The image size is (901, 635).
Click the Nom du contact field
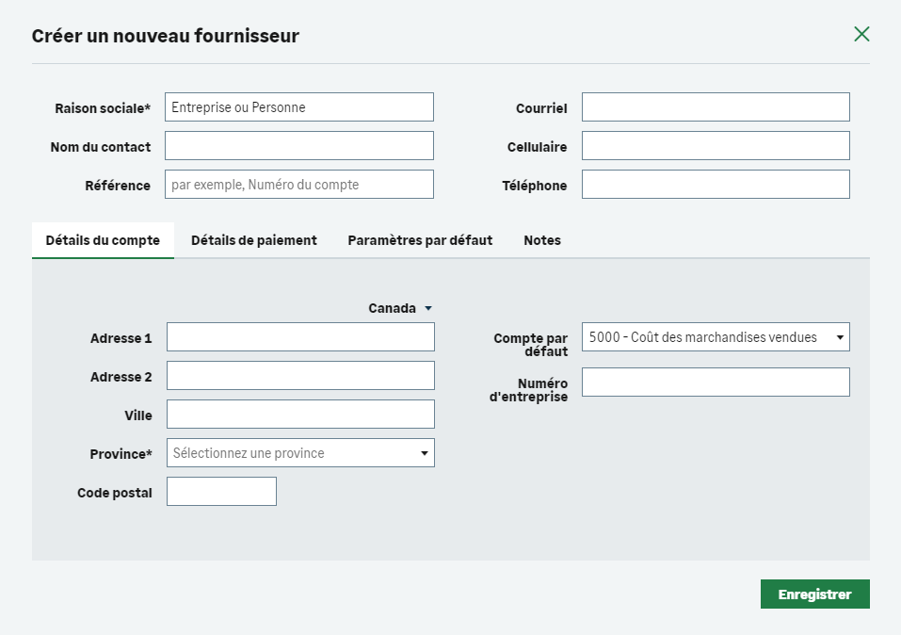[x=299, y=146]
